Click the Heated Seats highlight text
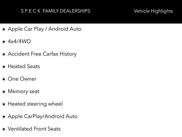This screenshot has height=137, width=182. click(24, 67)
